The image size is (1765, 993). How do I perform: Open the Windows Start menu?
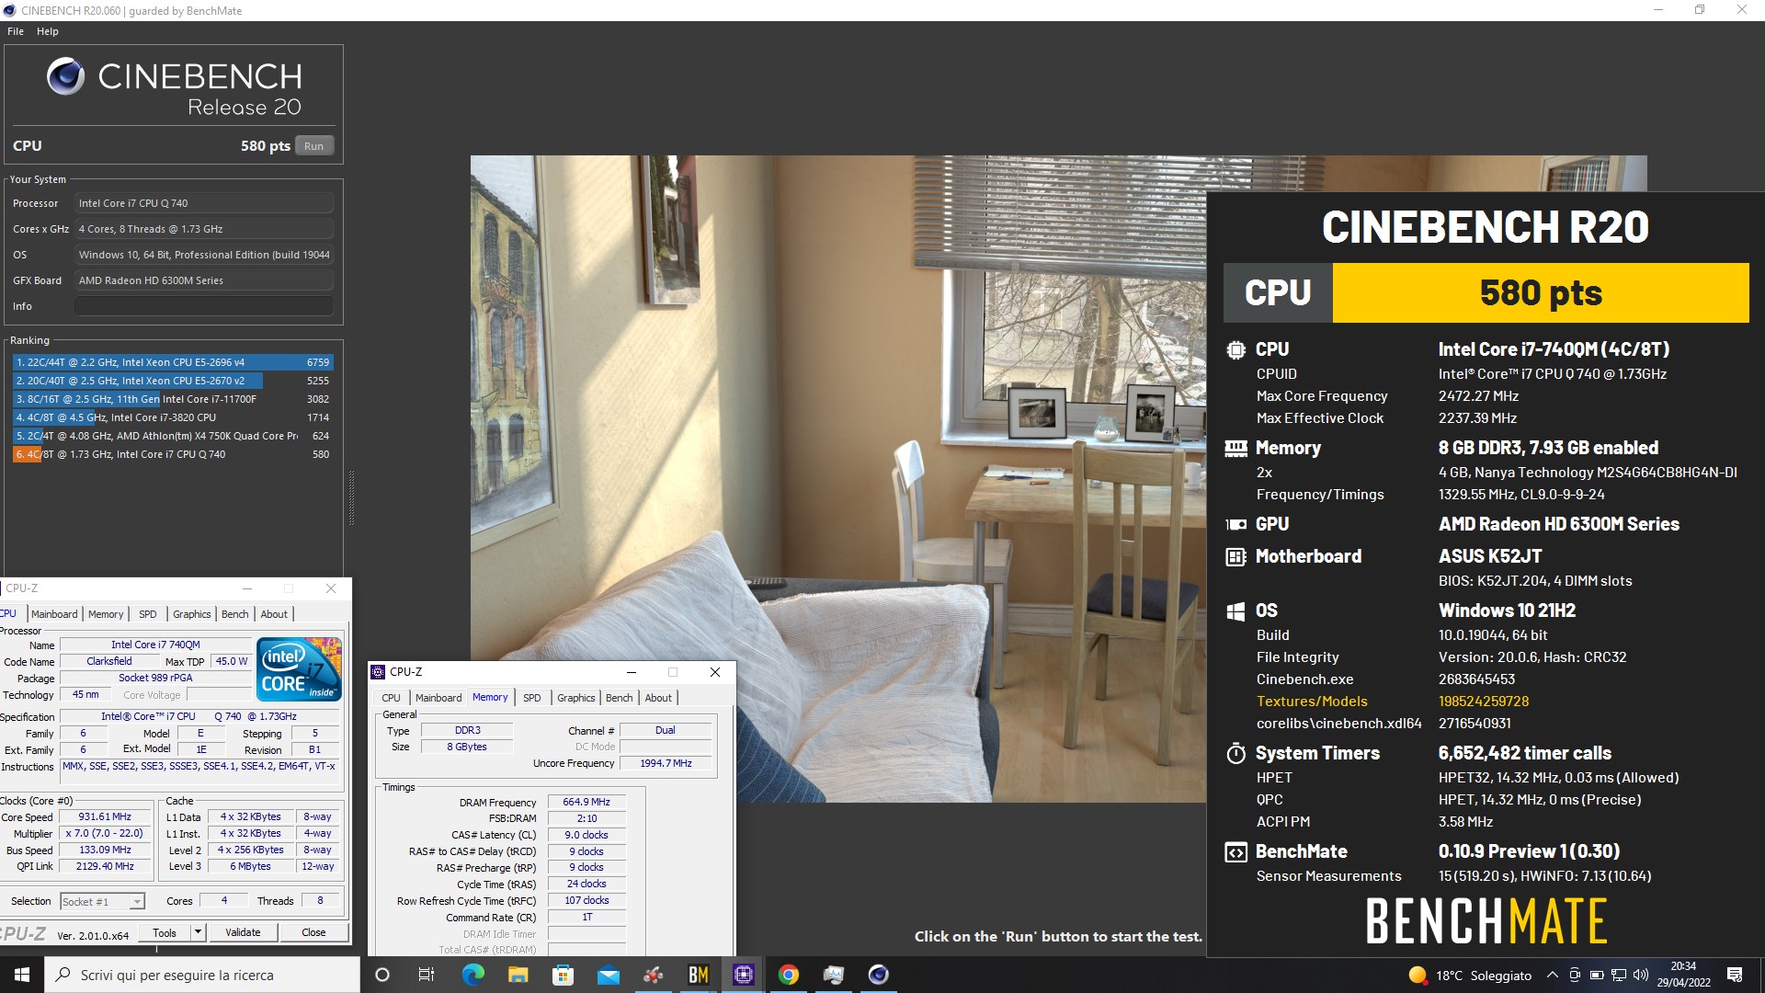click(22, 975)
